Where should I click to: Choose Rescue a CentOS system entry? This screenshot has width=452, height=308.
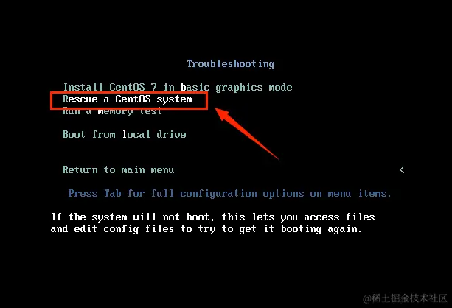127,99
